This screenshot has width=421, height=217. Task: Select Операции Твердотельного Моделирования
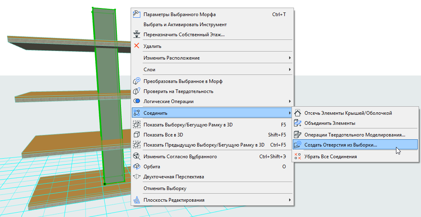click(355, 135)
